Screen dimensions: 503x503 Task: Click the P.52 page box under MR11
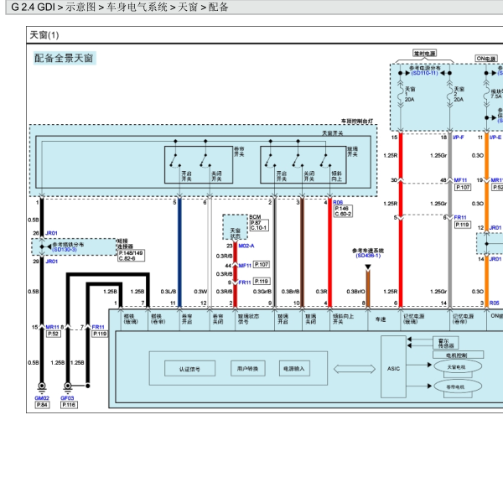[x=54, y=334]
